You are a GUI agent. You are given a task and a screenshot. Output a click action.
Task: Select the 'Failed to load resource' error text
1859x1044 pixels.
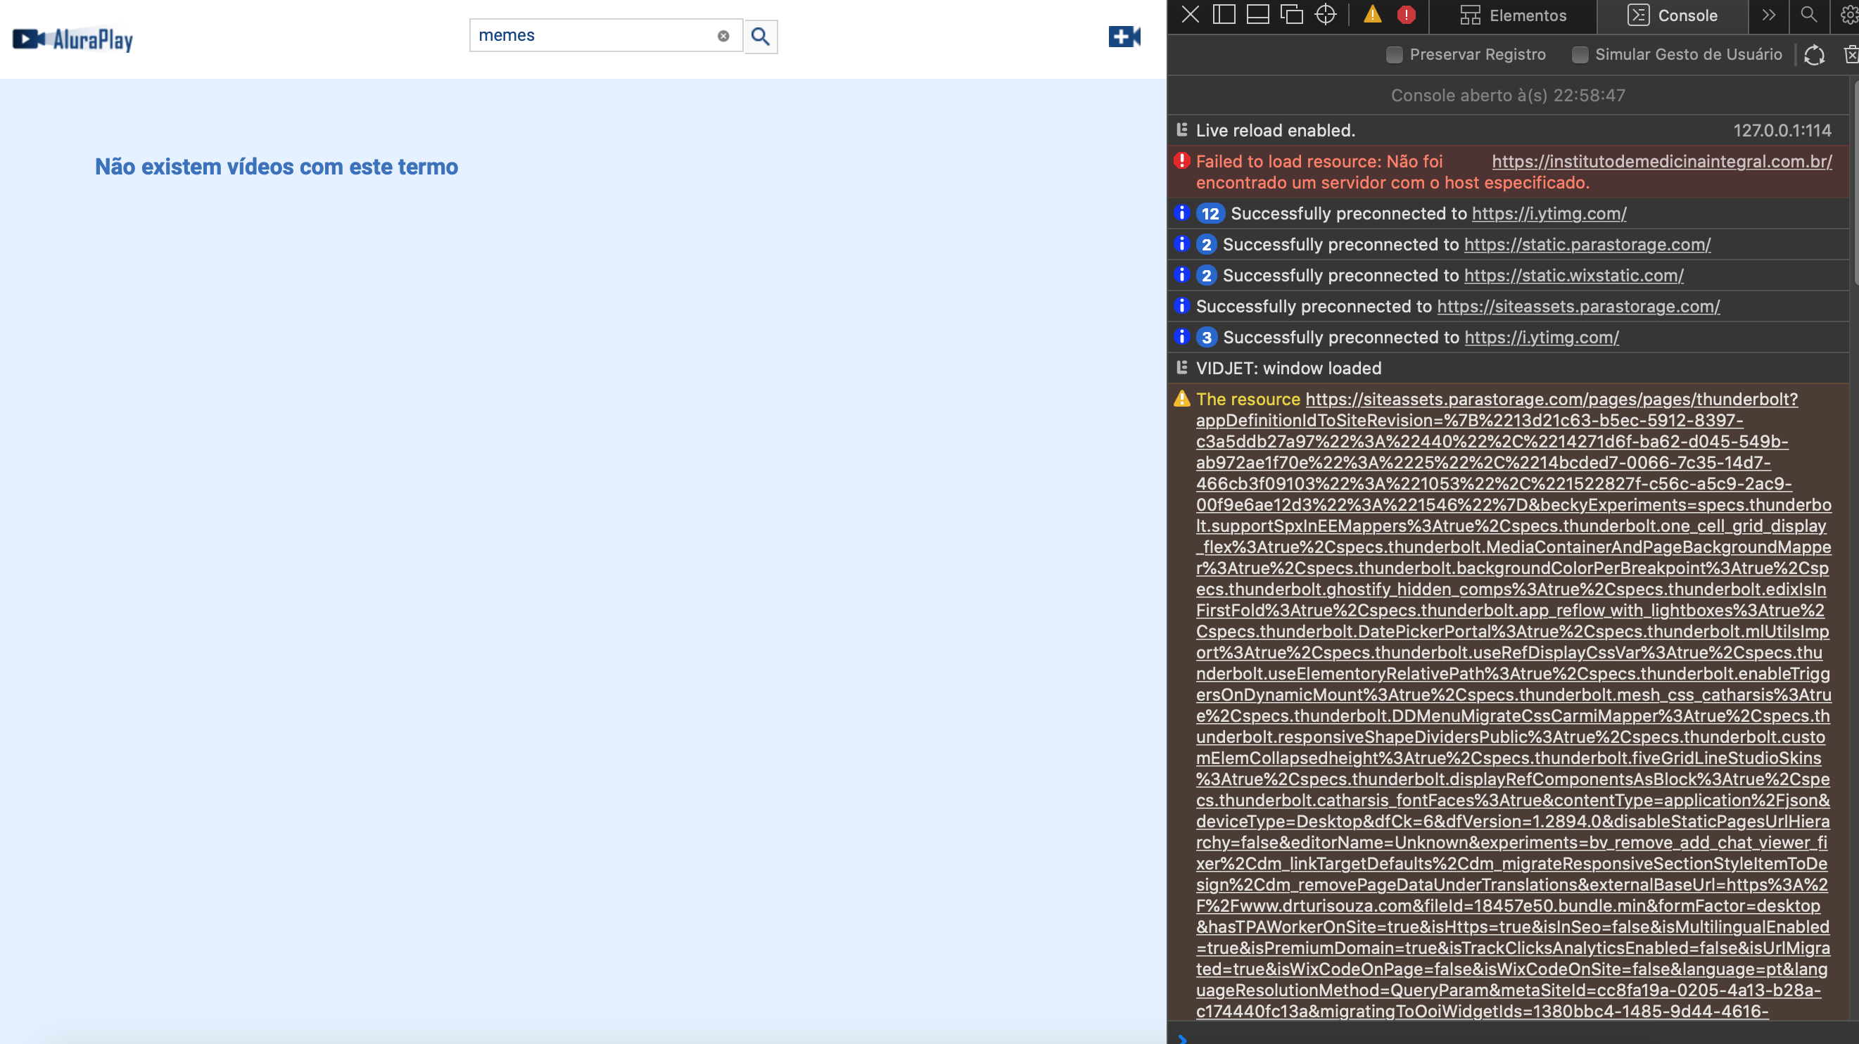(x=1392, y=172)
